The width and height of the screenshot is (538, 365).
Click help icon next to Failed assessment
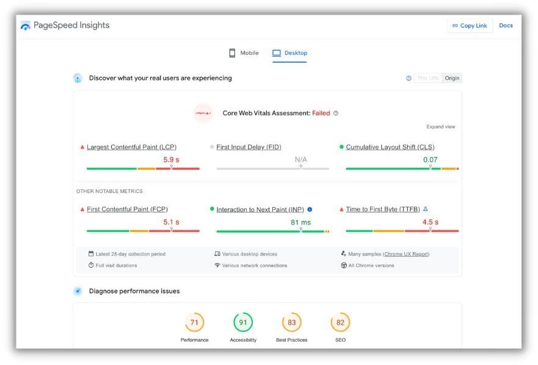point(336,113)
